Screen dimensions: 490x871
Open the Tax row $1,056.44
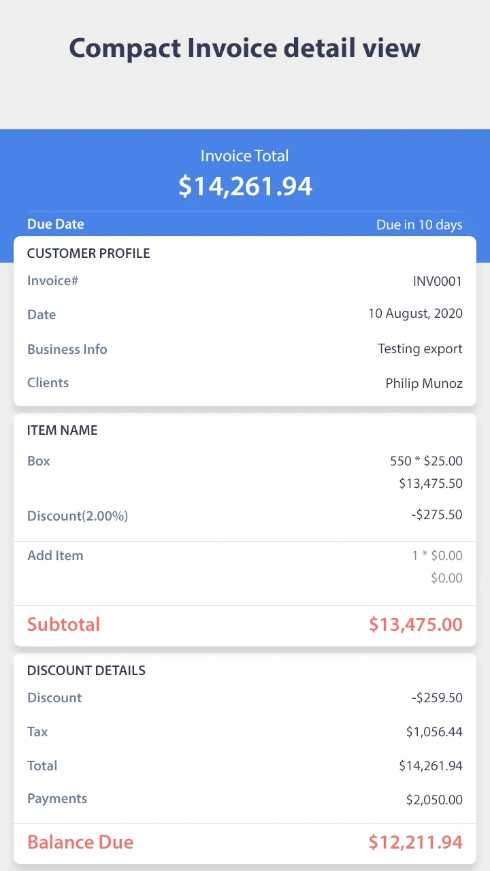(x=245, y=732)
